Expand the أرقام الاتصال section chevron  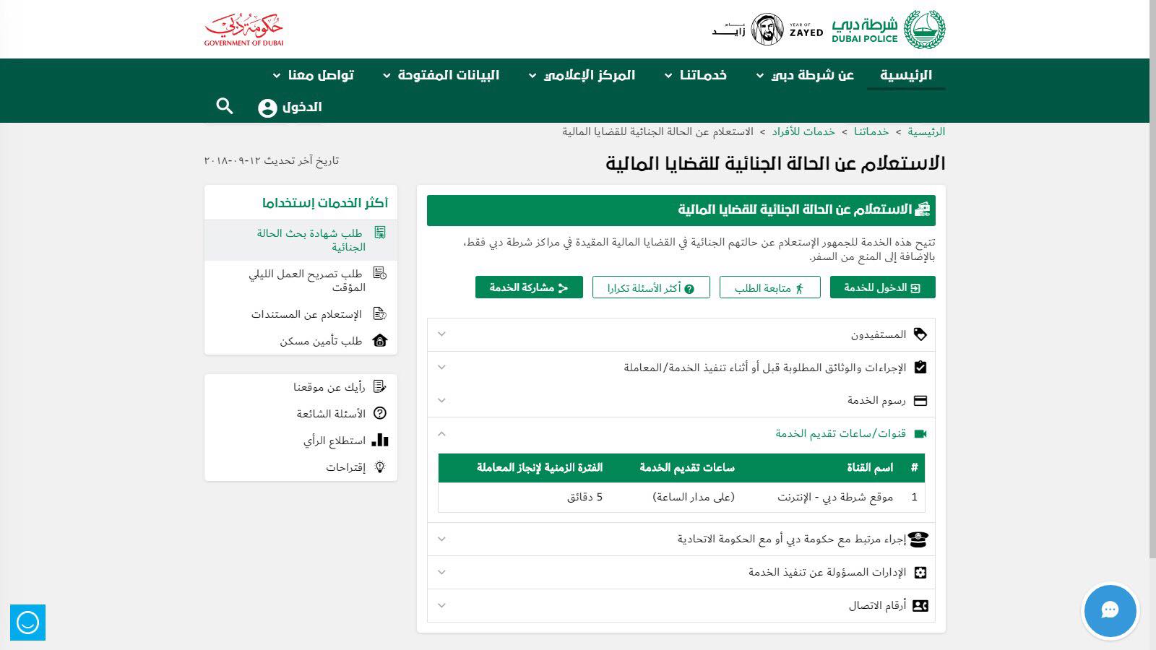click(x=442, y=605)
